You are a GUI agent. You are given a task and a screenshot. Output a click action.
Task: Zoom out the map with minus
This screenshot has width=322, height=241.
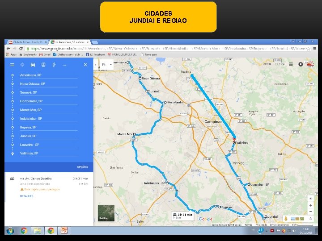(x=310, y=212)
